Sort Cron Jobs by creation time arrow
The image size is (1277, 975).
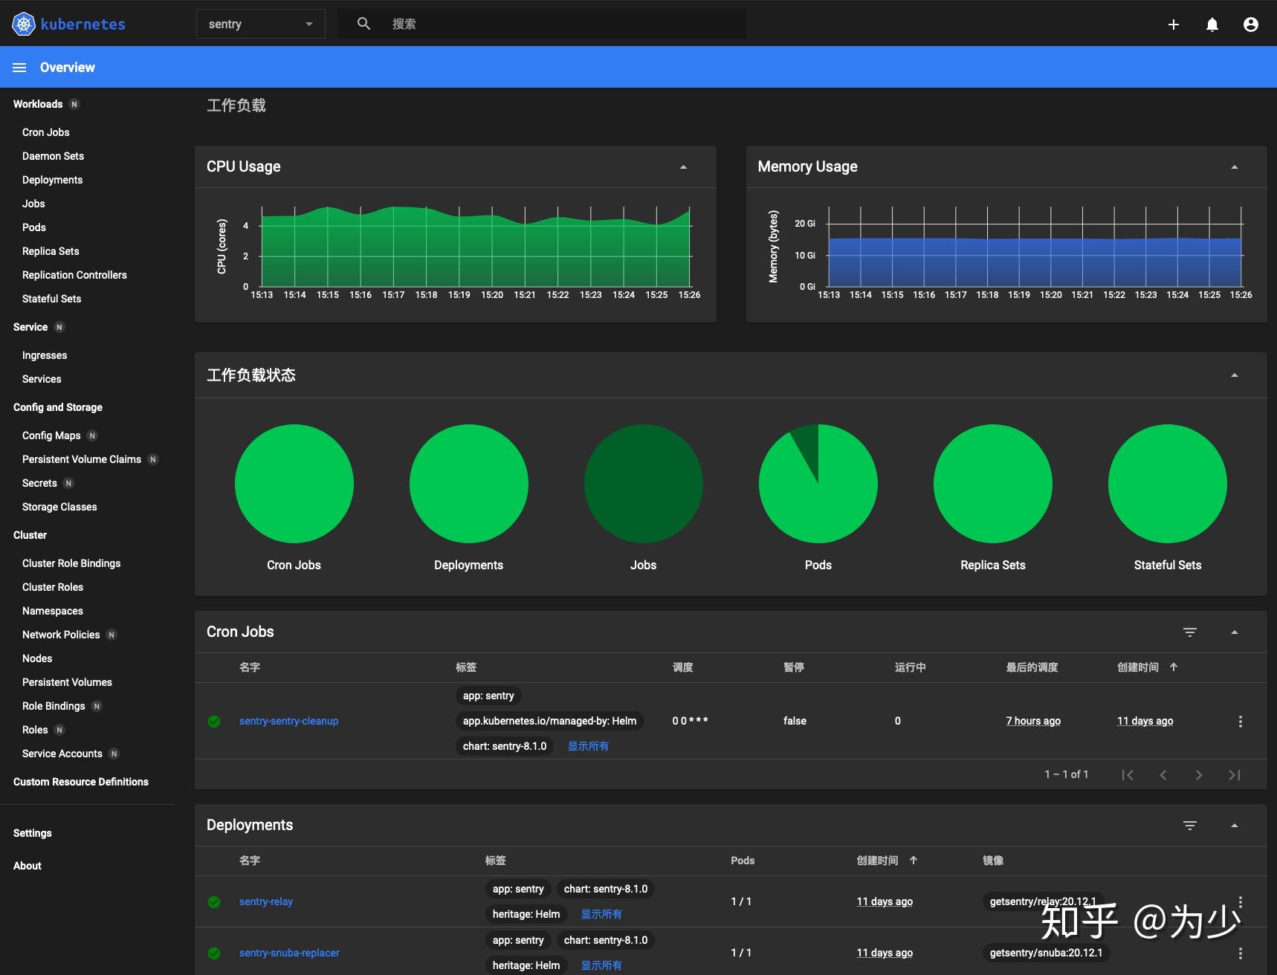click(1174, 667)
